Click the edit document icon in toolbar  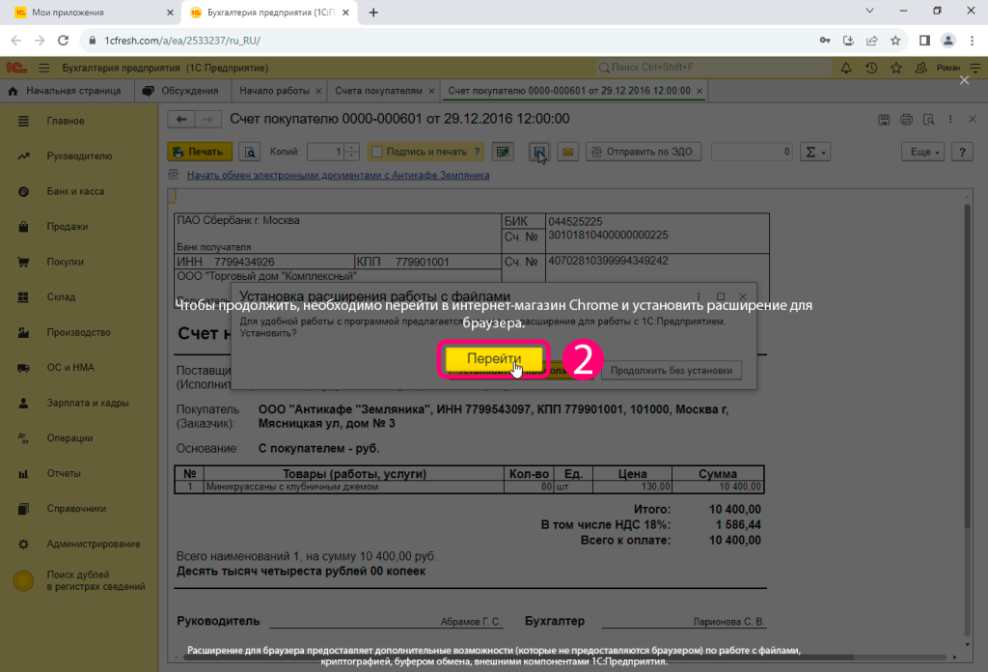pos(503,152)
